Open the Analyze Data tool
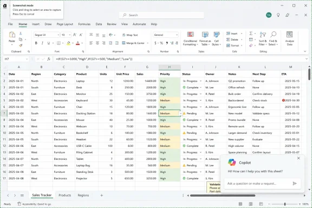The width and height of the screenshot is (312, 208). [x=289, y=38]
